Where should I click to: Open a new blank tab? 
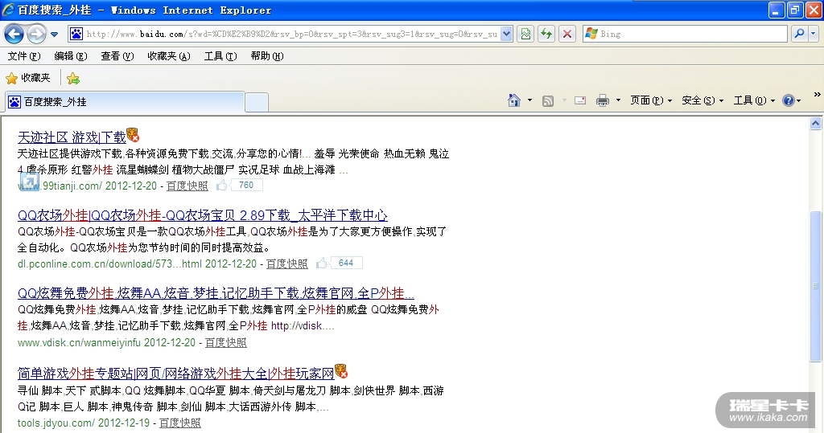(x=257, y=102)
